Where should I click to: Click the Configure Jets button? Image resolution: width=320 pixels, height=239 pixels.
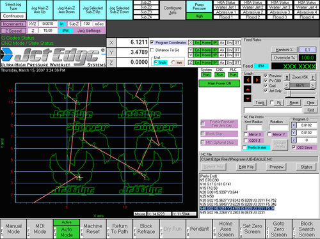[172, 10]
